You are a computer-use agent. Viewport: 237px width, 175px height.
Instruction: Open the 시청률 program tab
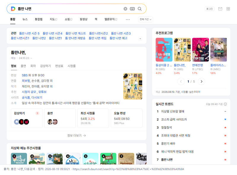(x=71, y=66)
